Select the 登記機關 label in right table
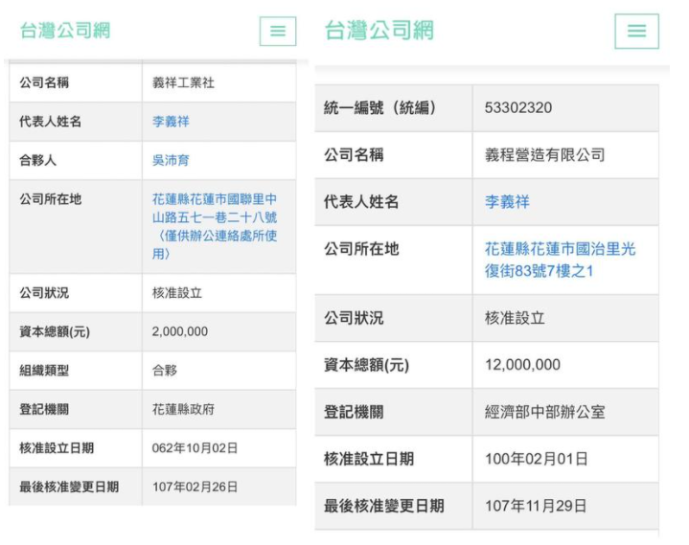689x545 pixels. [x=354, y=412]
